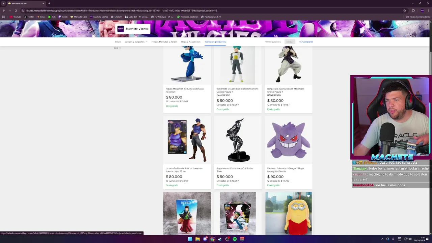
Task: Select the Todos los productos tab
Action: [215, 42]
